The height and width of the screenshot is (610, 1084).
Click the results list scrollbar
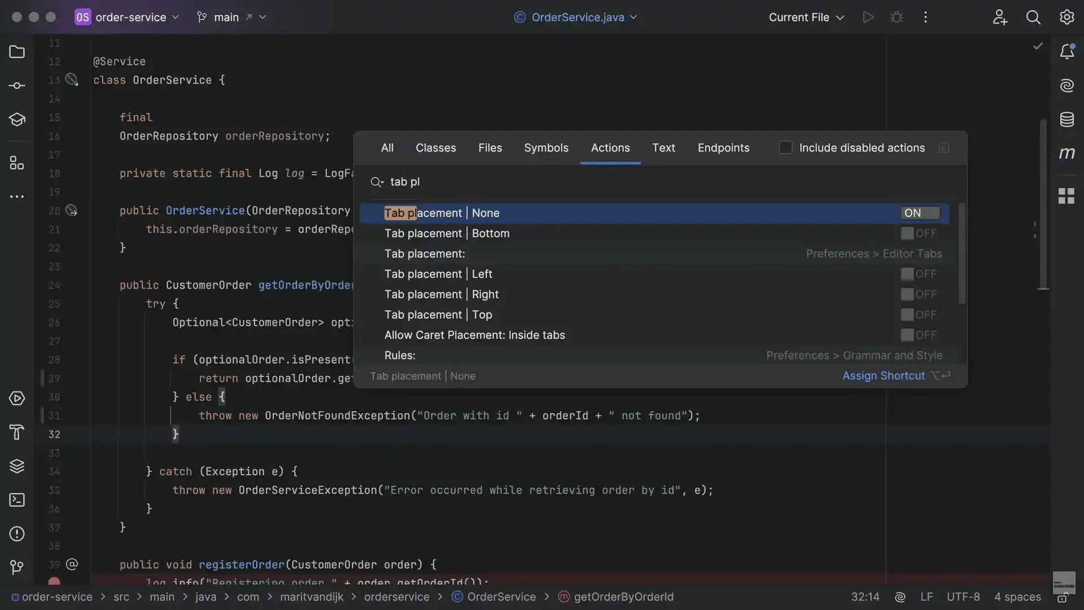click(961, 254)
